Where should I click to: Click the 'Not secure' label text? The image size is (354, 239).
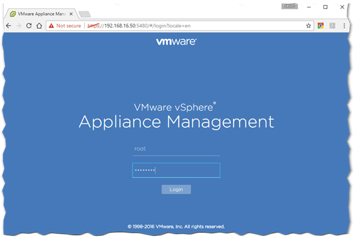click(x=69, y=26)
